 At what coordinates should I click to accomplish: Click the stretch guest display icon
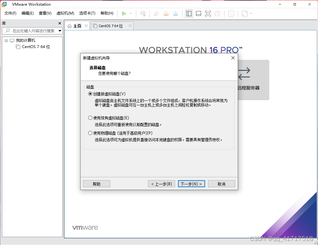(245, 14)
